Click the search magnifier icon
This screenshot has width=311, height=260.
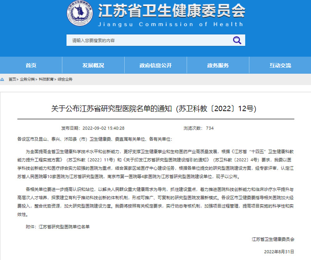click(237, 40)
